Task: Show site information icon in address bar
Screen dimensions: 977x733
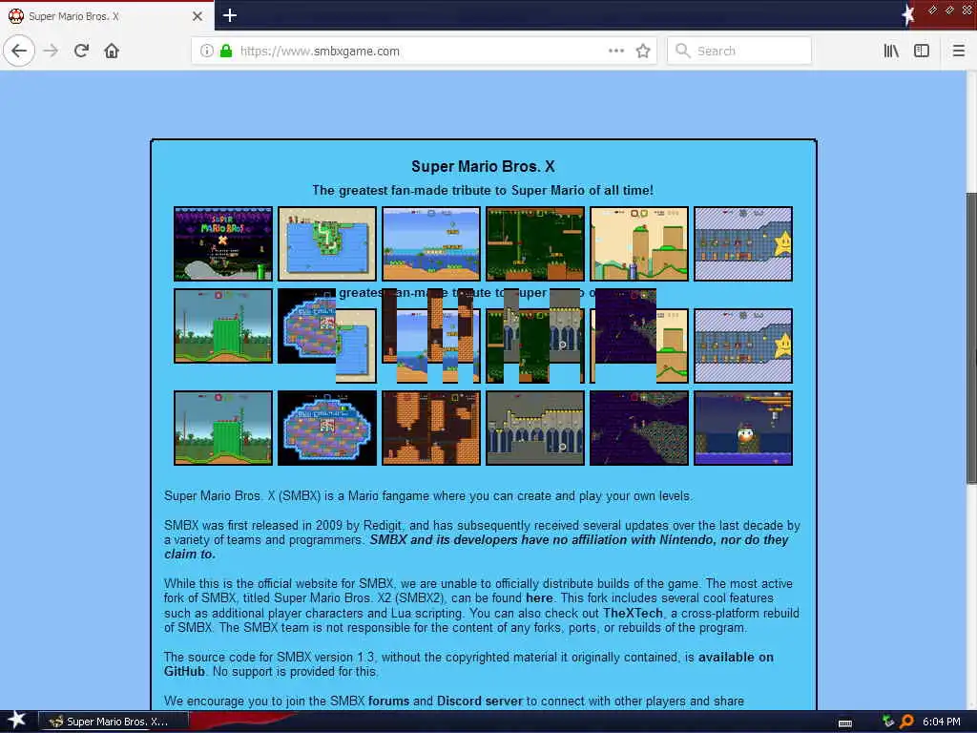Action: [x=206, y=51]
